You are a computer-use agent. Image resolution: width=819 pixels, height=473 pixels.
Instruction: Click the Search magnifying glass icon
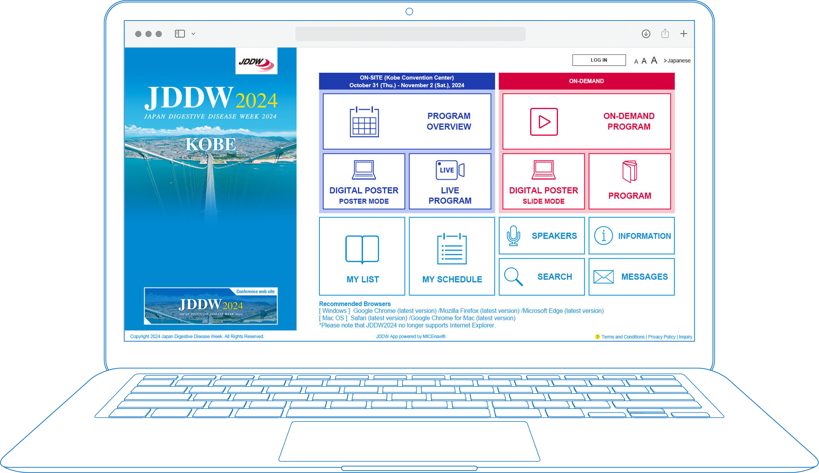click(x=513, y=277)
